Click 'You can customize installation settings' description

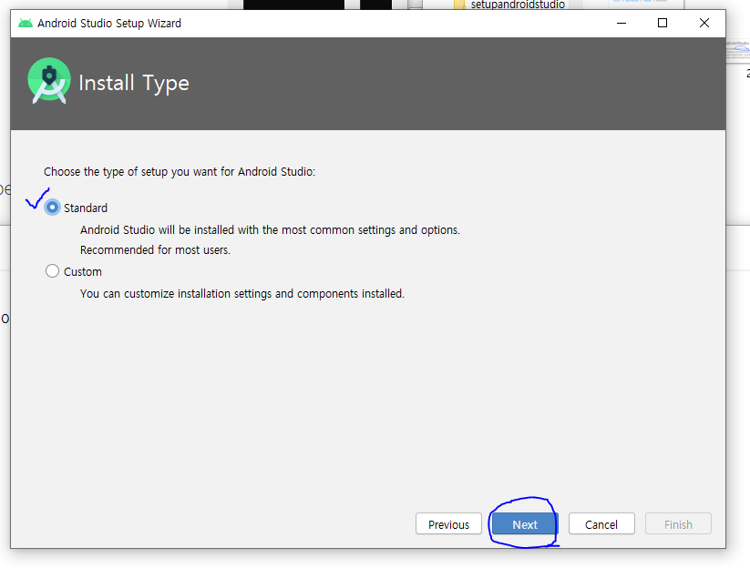coord(242,294)
